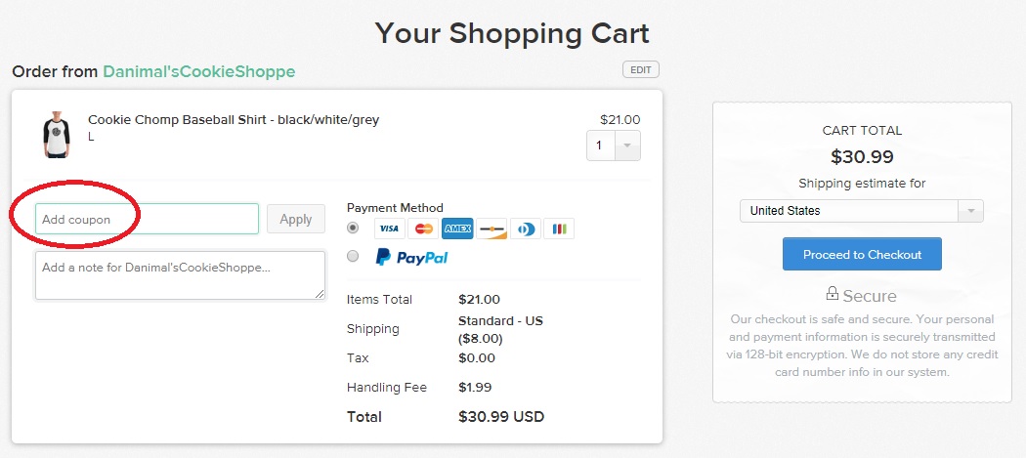Click the Discover card icon
Screen dimensions: 1026x458
click(492, 229)
